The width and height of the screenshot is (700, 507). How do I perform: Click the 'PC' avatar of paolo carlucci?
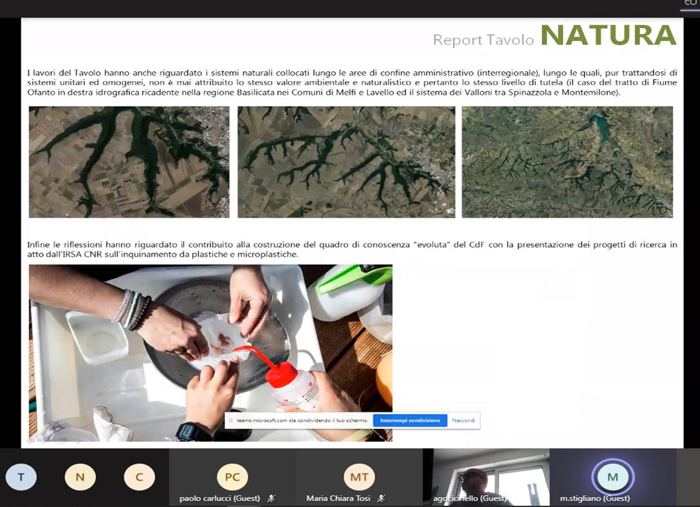point(232,477)
